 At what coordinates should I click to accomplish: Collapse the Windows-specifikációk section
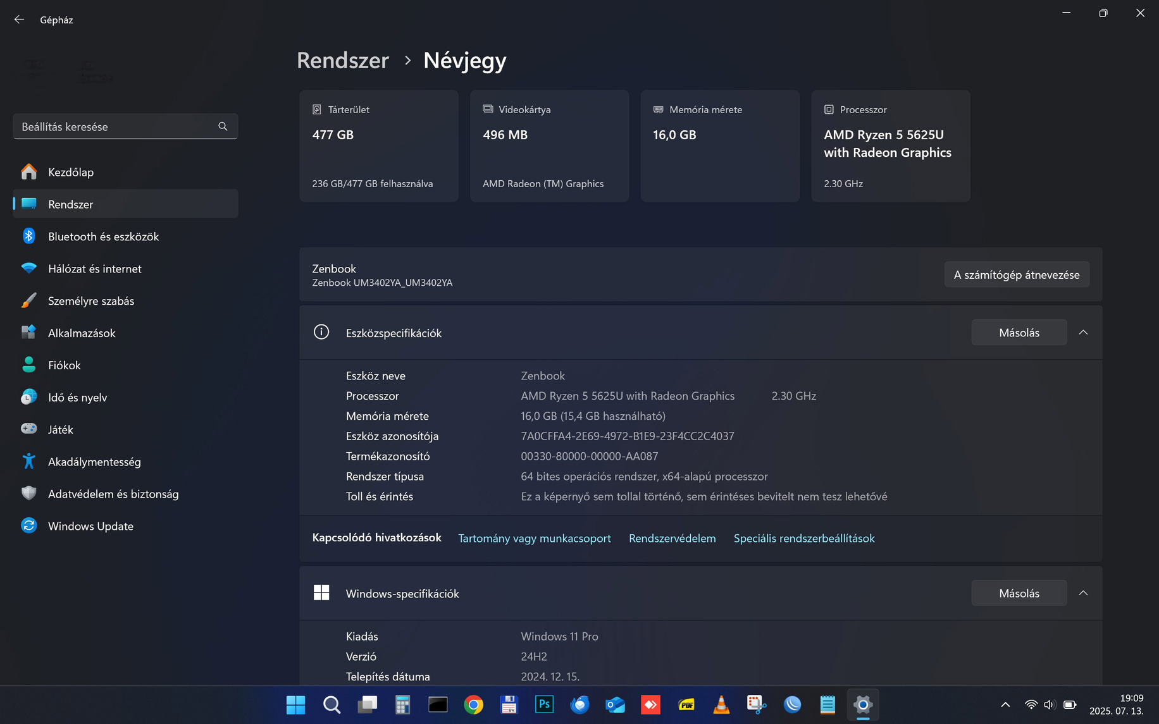tap(1083, 593)
